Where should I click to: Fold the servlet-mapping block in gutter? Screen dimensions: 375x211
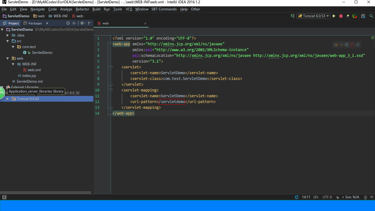(111, 90)
